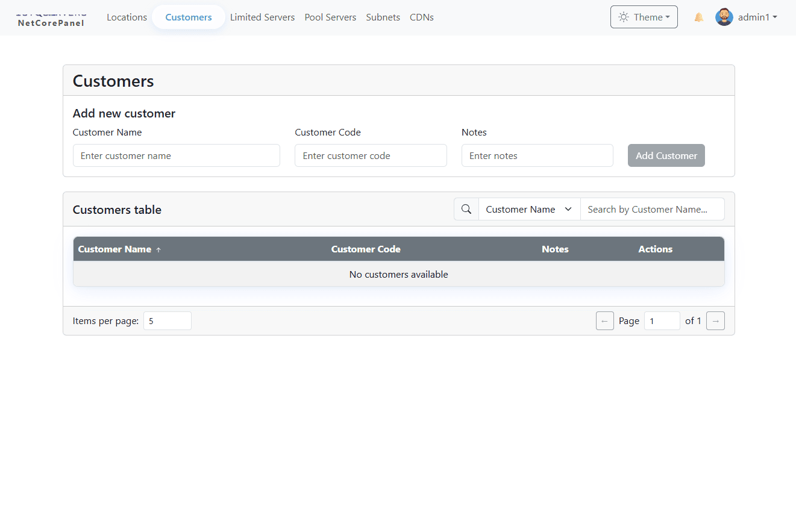Click the admin1 avatar picture
Screen dimensions: 796x512
pyautogui.click(x=724, y=17)
